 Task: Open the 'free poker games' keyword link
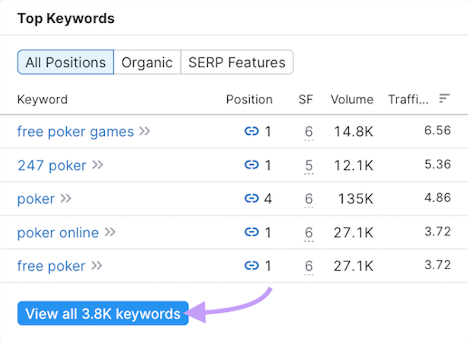pos(75,131)
